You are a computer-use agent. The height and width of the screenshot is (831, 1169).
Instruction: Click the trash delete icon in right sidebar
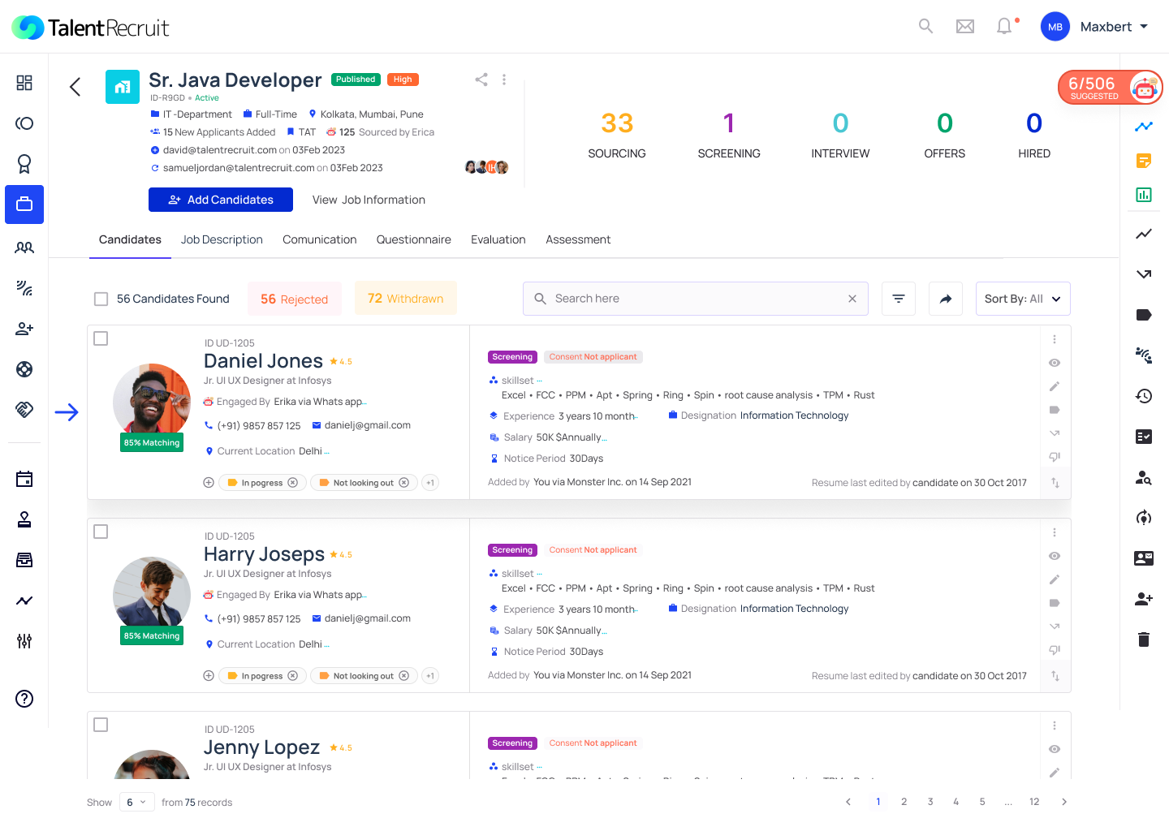click(1144, 639)
